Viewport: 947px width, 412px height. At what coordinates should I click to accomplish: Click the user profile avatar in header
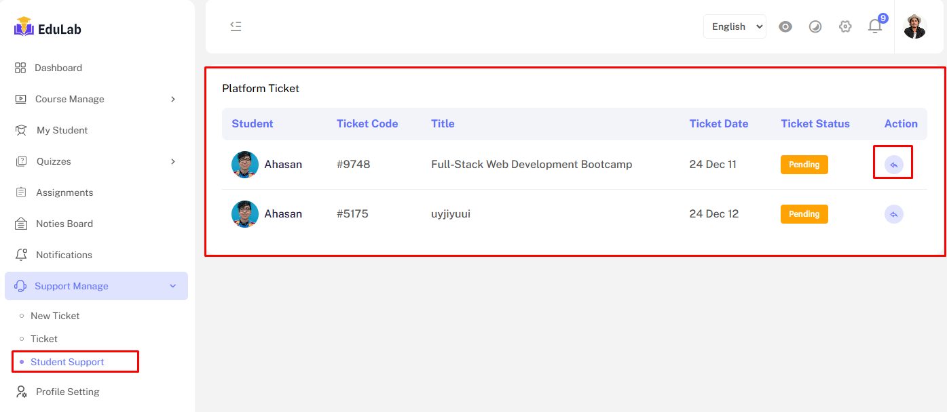[x=914, y=26]
